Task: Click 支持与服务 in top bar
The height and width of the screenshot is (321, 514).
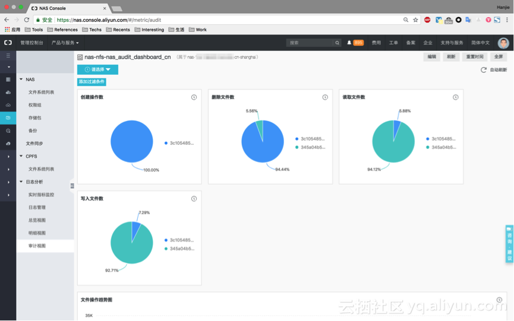Action: coord(452,43)
